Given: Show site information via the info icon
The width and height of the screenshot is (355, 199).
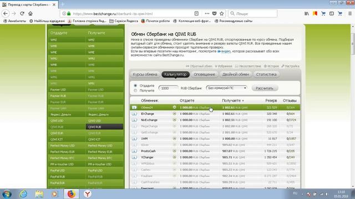Looking at the screenshot, I should [64, 13].
